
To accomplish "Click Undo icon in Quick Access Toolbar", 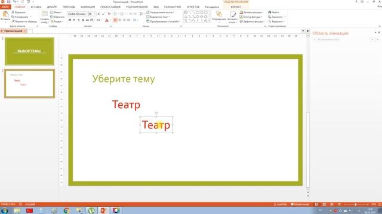I will (x=14, y=2).
